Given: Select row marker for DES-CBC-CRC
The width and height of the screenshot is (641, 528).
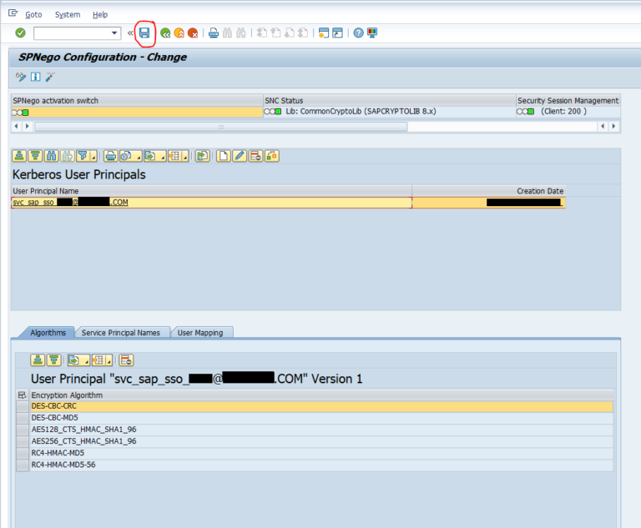Looking at the screenshot, I should coord(22,406).
